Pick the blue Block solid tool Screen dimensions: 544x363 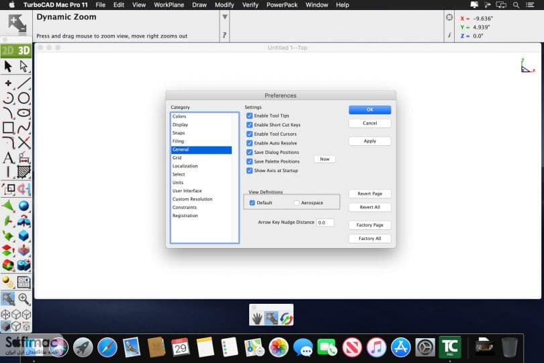(x=24, y=235)
